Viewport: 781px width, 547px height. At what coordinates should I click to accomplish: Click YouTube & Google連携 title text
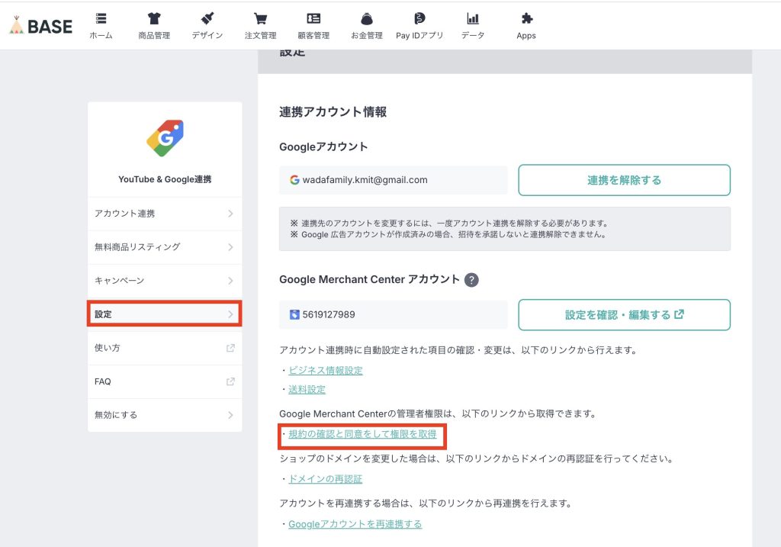[x=165, y=179]
